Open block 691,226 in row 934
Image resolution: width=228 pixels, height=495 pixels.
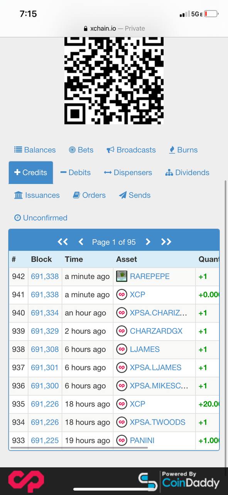[x=45, y=422]
